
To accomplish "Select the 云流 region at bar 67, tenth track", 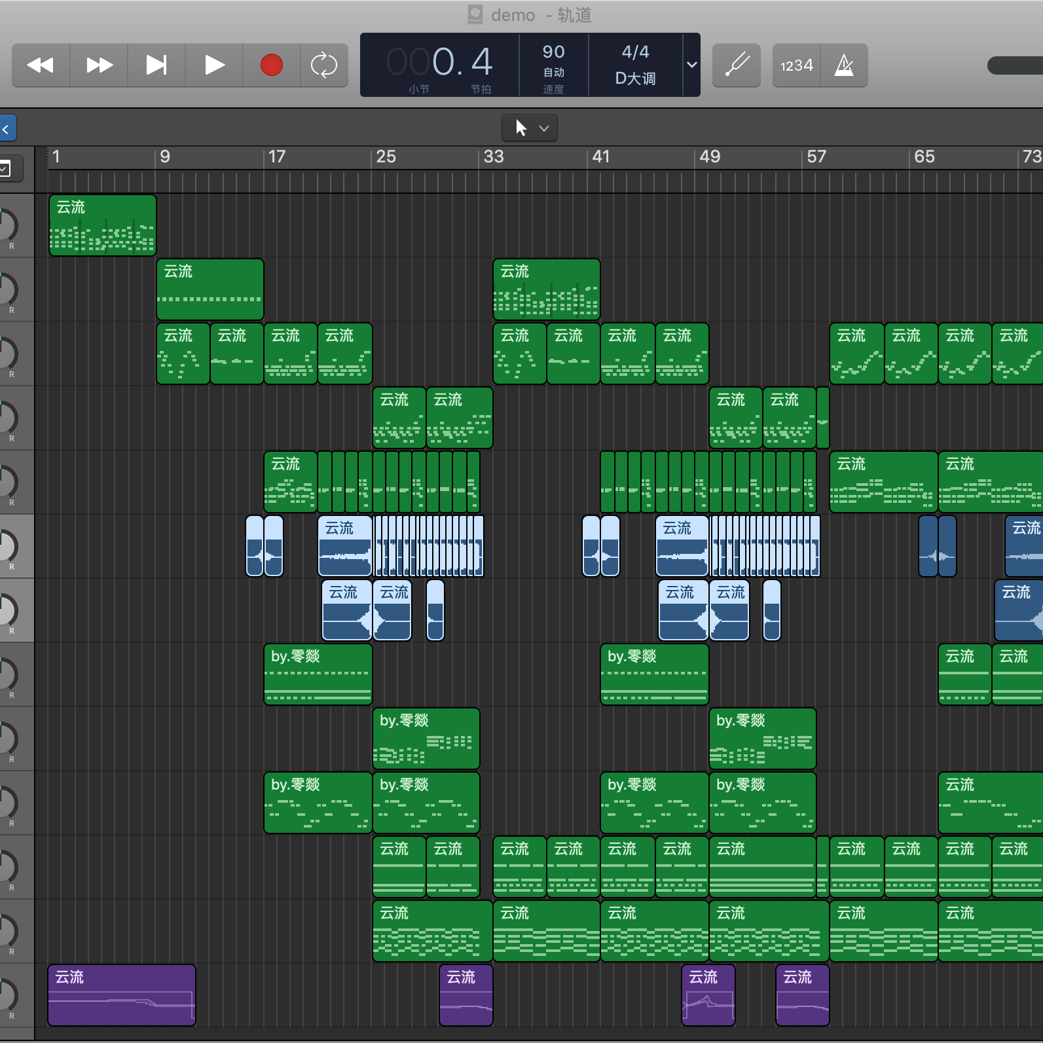I will [x=991, y=803].
